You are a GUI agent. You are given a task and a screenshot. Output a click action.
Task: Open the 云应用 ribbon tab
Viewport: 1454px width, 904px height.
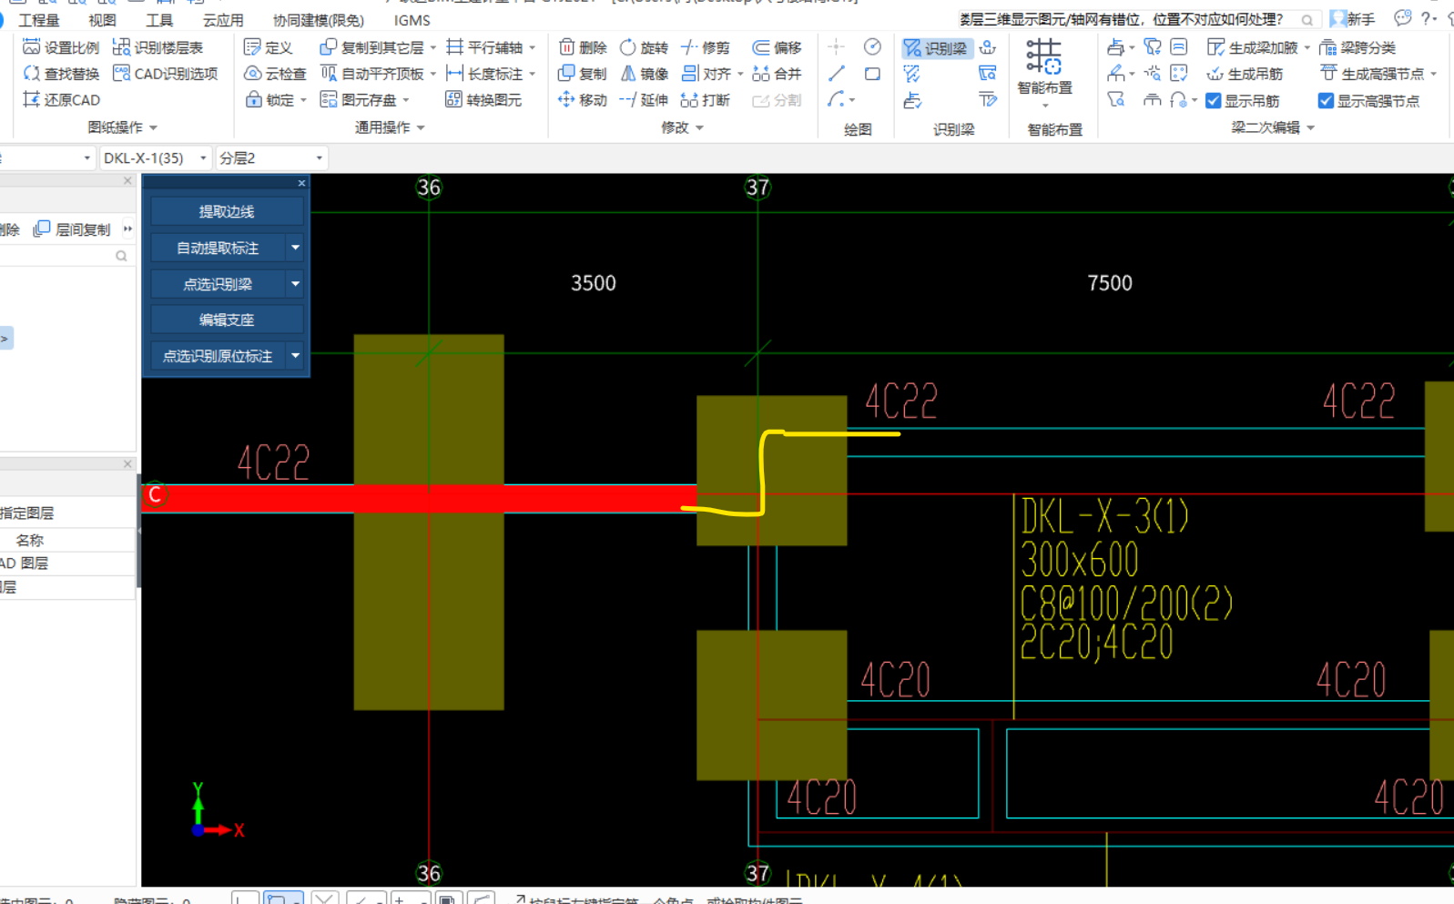click(x=223, y=20)
